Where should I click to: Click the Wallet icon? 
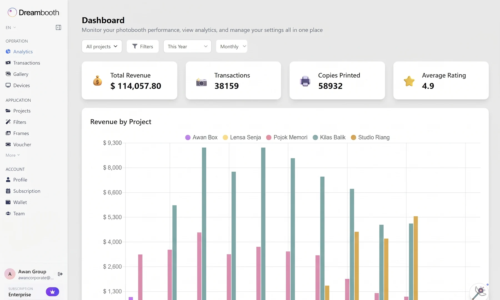point(8,202)
